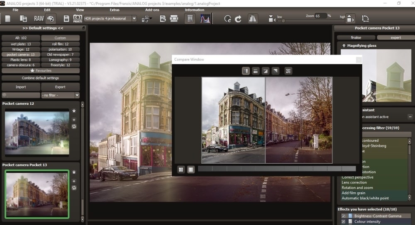Click the save project floppy disk icon

pos(66,19)
